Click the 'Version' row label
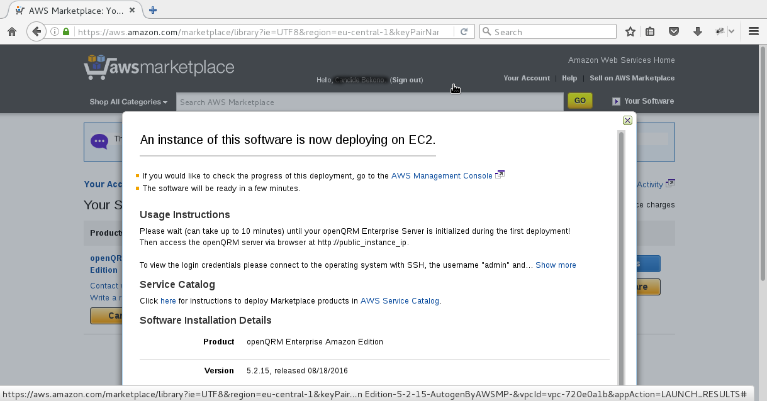767x401 pixels. click(x=219, y=371)
